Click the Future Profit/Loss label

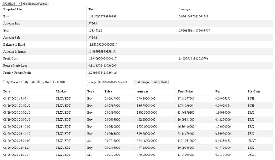15,65
